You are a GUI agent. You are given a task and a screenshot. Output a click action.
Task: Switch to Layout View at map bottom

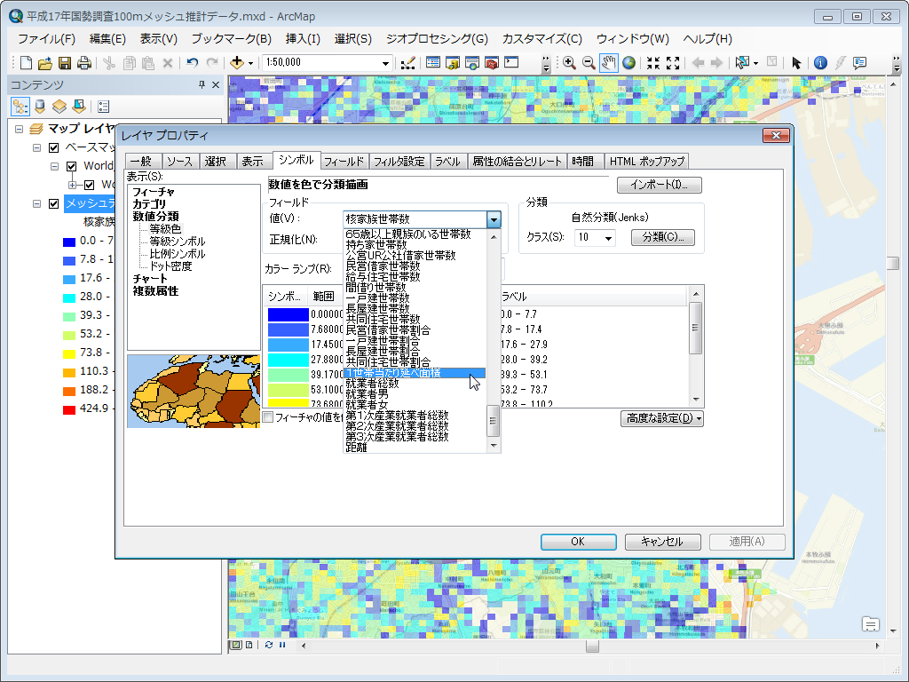(x=249, y=645)
